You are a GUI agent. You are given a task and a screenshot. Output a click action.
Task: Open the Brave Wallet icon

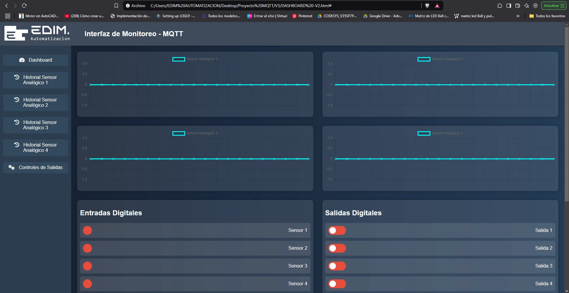click(518, 6)
